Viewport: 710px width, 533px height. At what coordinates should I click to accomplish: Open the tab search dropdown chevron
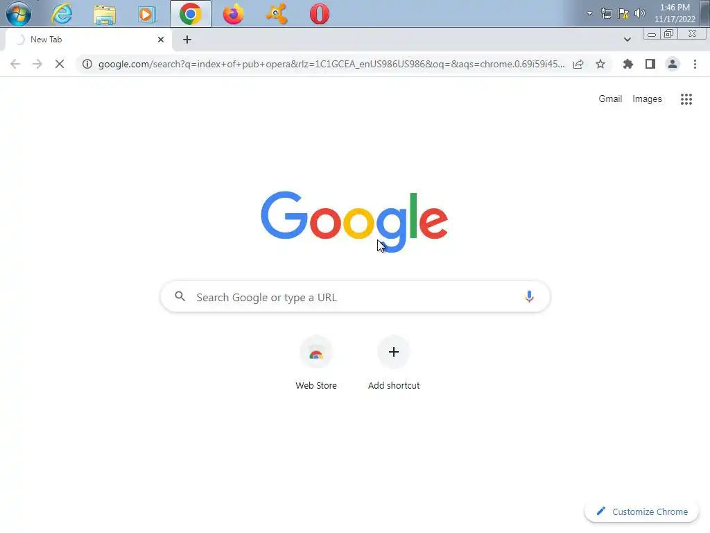(627, 40)
